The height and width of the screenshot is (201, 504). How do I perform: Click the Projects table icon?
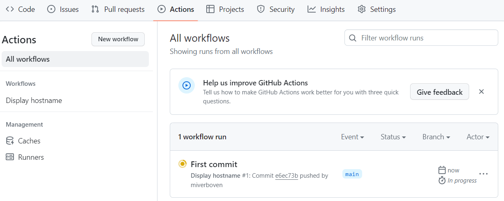tap(210, 9)
